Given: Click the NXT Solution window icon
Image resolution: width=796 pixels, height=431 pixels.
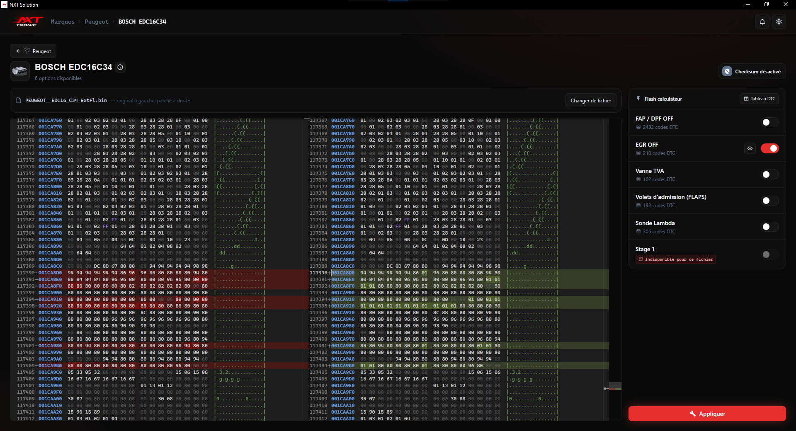Looking at the screenshot, I should coord(4,5).
